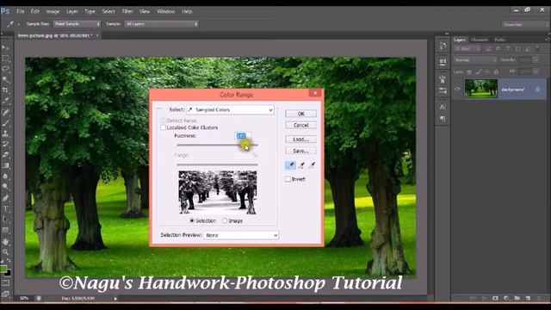Open the File menu
This screenshot has height=310, width=551.
pos(21,11)
